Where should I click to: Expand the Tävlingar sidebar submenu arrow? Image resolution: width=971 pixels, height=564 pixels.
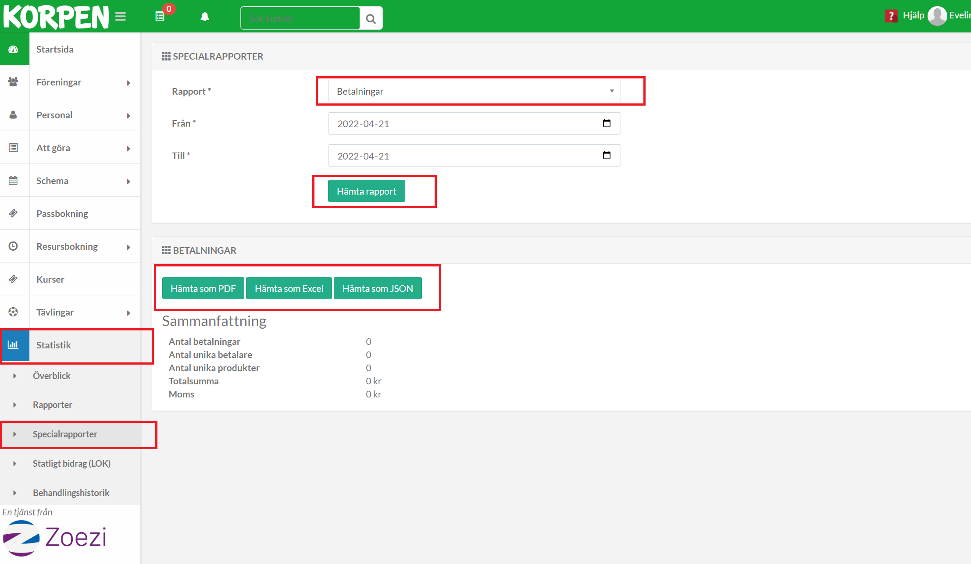[x=129, y=312]
